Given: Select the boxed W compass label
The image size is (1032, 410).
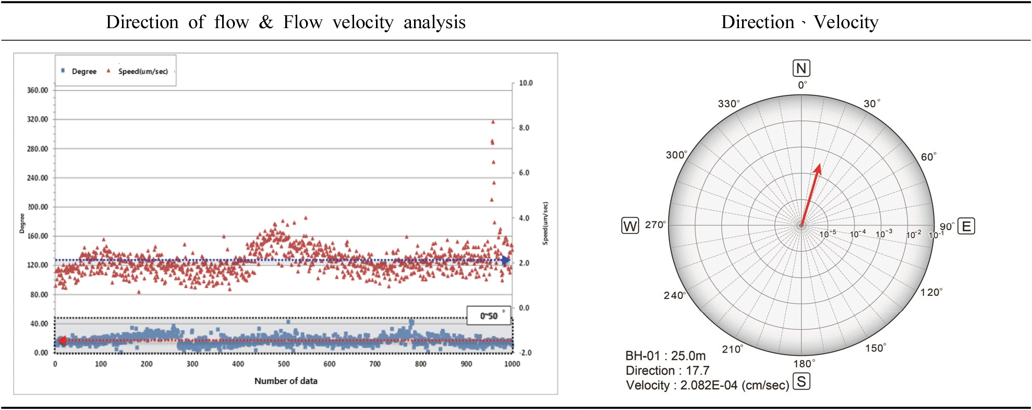Looking at the screenshot, I should coord(630,226).
